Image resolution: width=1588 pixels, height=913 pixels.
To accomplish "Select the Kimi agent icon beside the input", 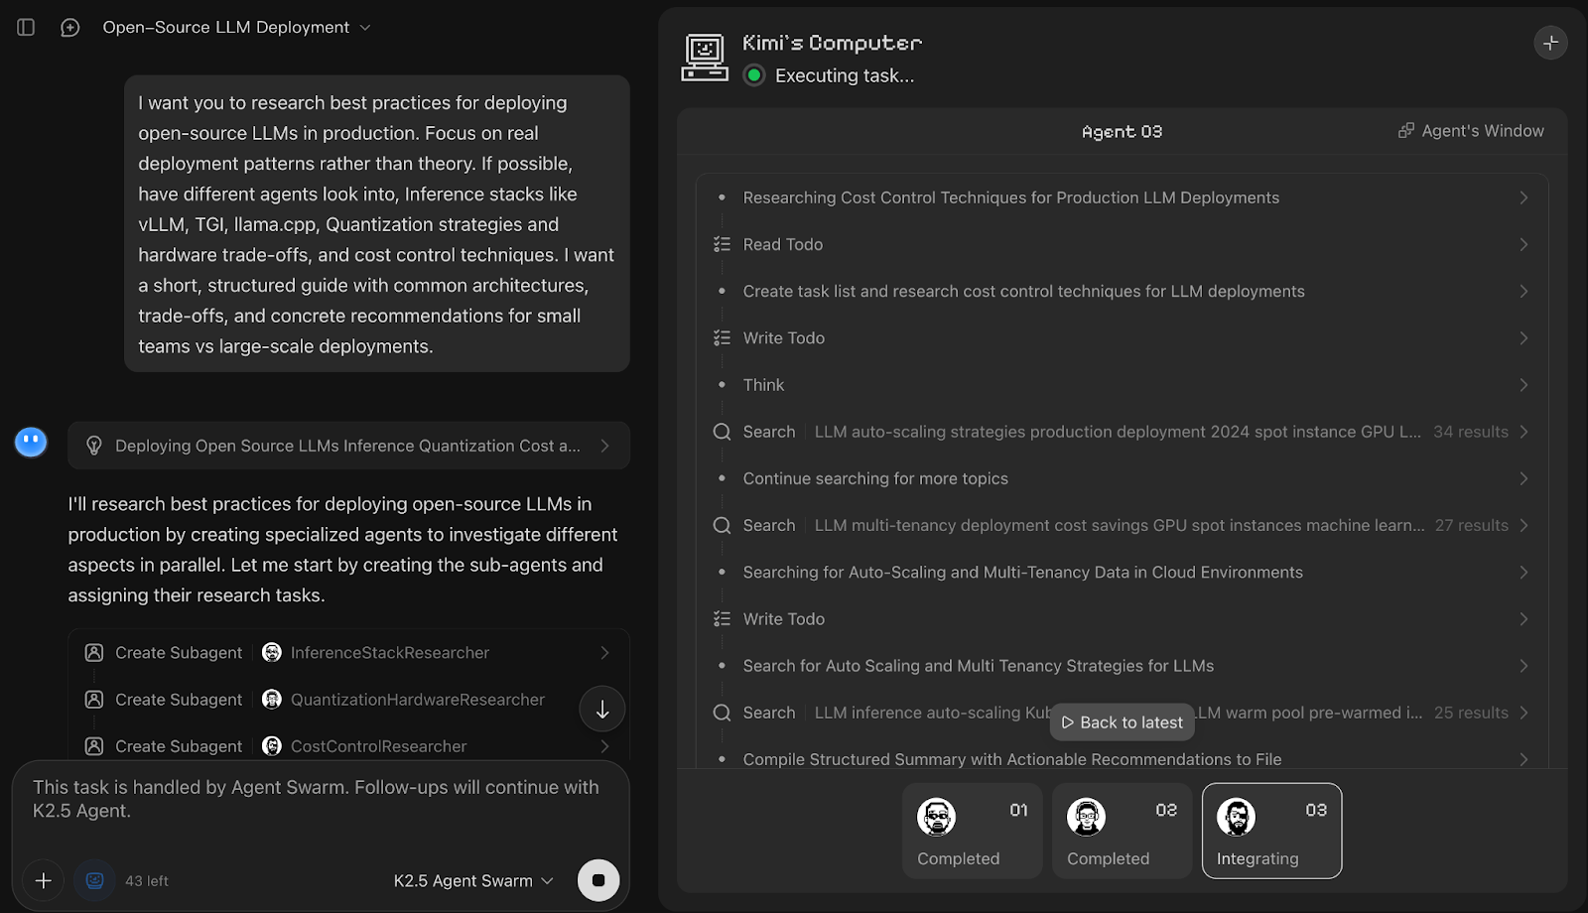I will (94, 880).
